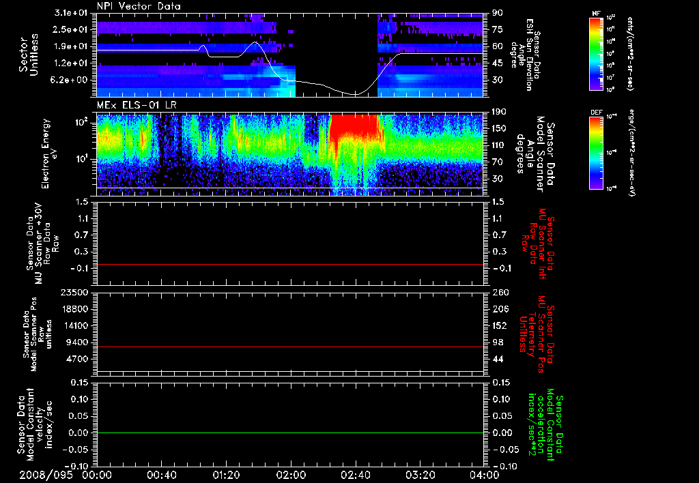Click the red scanner position telemetry line

[x=289, y=347]
